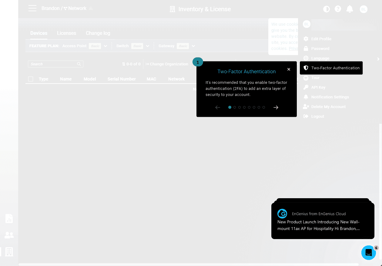Expand the Gateway feature plan dropdown

[193, 46]
